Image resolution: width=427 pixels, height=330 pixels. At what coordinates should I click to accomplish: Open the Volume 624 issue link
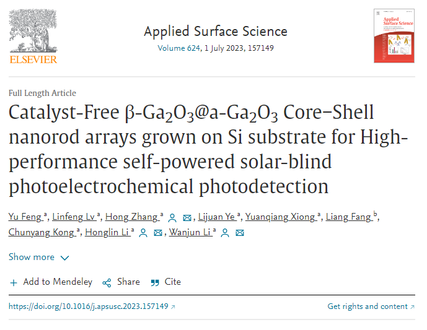tap(179, 48)
